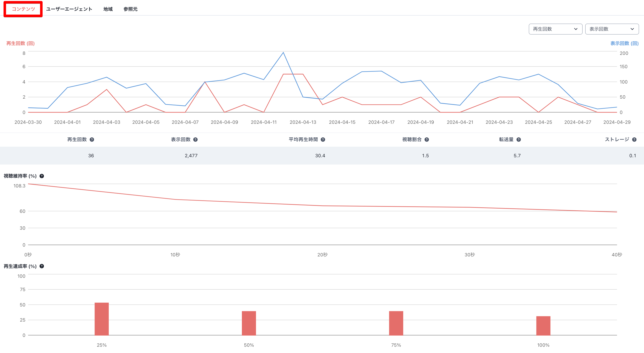Open the 視聴維持率 help icon

(42, 176)
